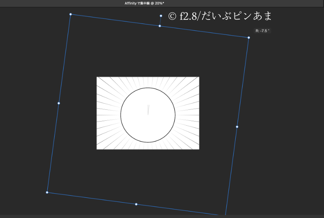The image size is (324, 218).
Task: Click the status bar strip along the bottom
Action: (x=162, y=216)
